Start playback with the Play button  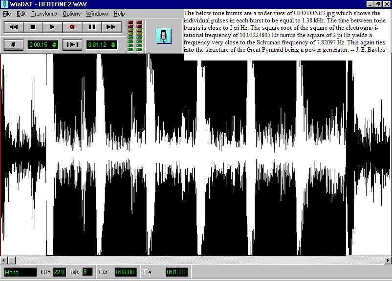tap(53, 27)
